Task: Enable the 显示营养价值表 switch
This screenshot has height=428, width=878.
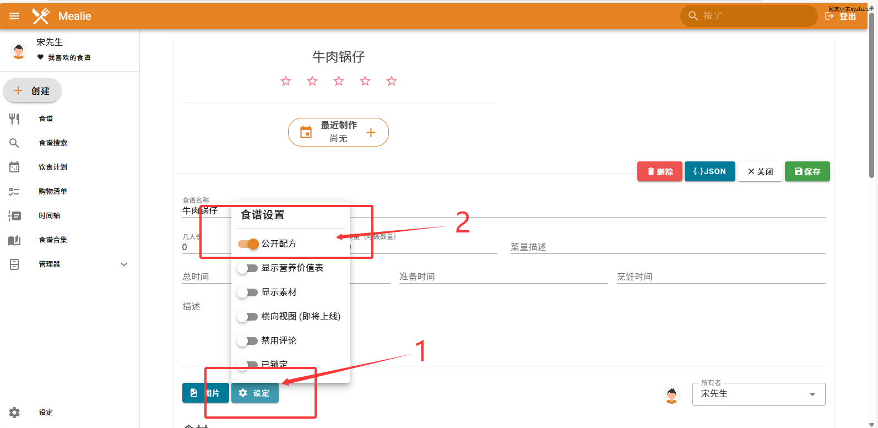Action: pyautogui.click(x=247, y=268)
